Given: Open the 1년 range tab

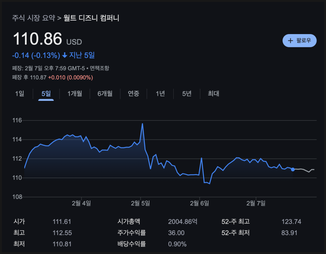Looking at the screenshot, I should point(160,93).
